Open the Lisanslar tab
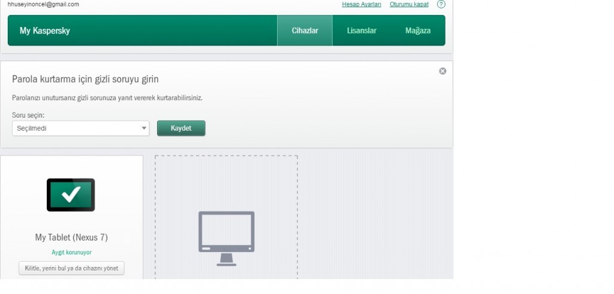 pos(362,31)
